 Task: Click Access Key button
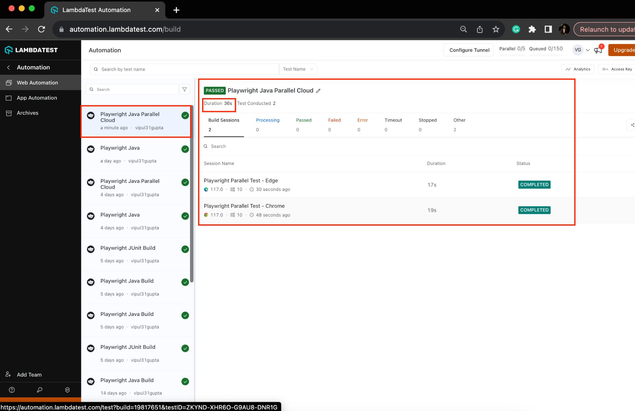(617, 69)
